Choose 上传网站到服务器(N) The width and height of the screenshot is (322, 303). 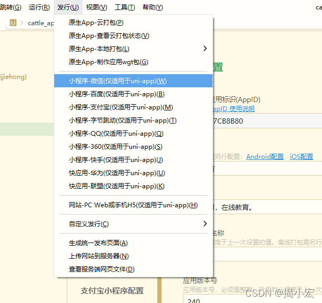133,256
